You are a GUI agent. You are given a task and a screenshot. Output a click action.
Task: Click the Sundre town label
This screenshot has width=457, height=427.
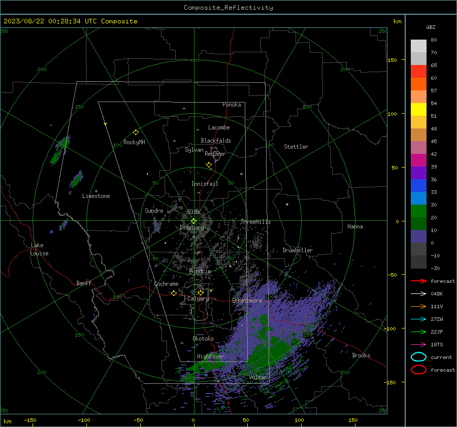point(154,210)
